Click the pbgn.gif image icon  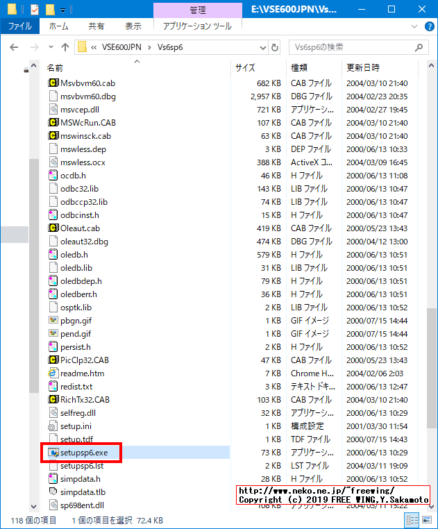click(53, 320)
